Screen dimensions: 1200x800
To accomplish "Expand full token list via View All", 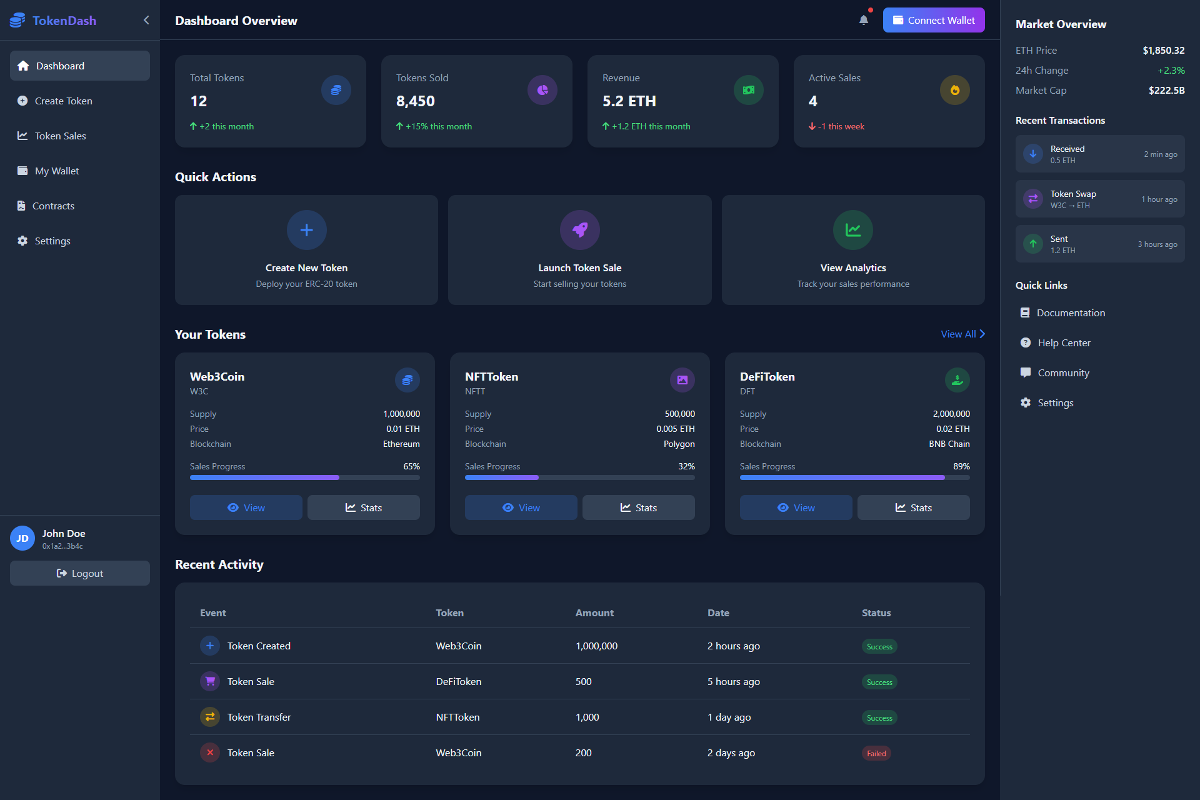I will [961, 334].
